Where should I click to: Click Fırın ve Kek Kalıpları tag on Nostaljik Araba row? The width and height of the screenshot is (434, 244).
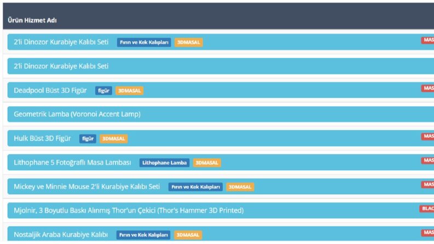[x=143, y=235]
